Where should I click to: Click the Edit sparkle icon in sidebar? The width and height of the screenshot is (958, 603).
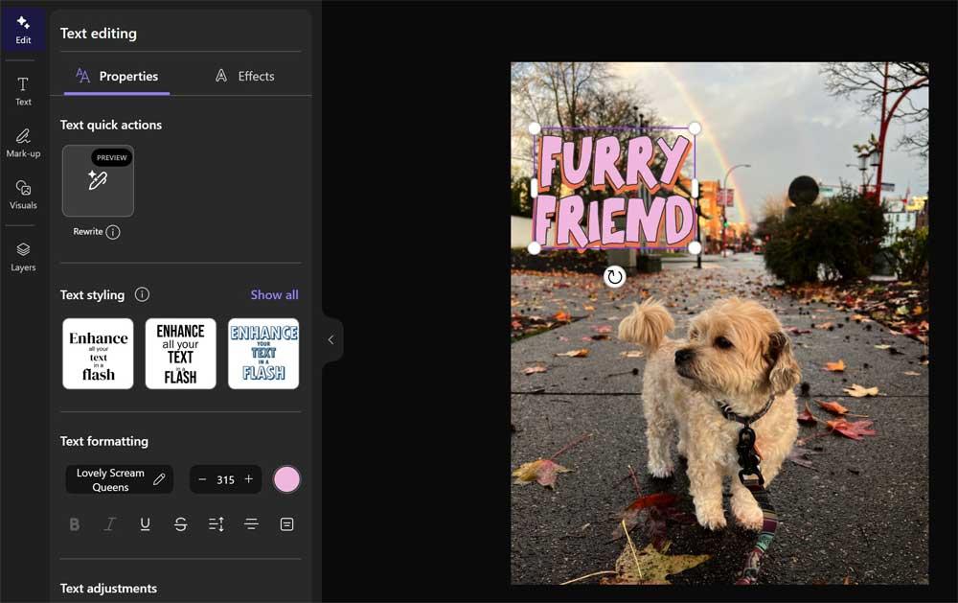23,29
